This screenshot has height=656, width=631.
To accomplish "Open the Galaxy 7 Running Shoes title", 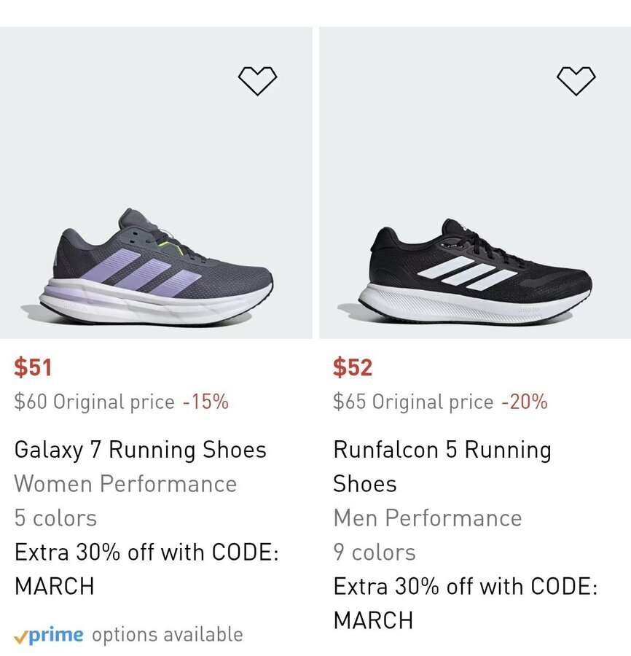I will tap(141, 450).
